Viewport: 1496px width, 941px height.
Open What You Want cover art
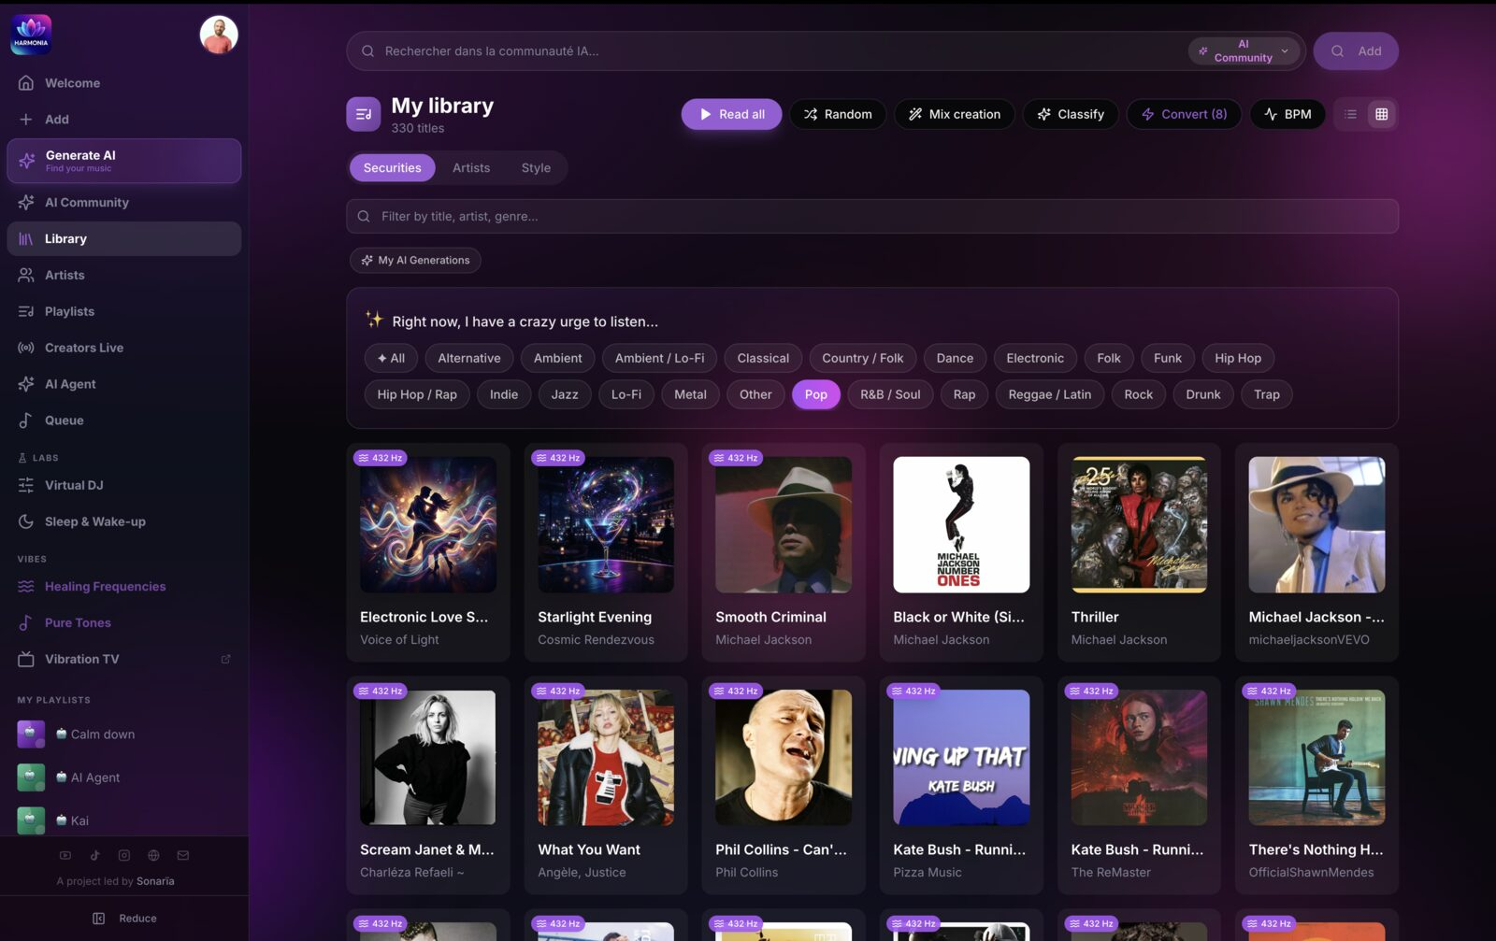[606, 758]
